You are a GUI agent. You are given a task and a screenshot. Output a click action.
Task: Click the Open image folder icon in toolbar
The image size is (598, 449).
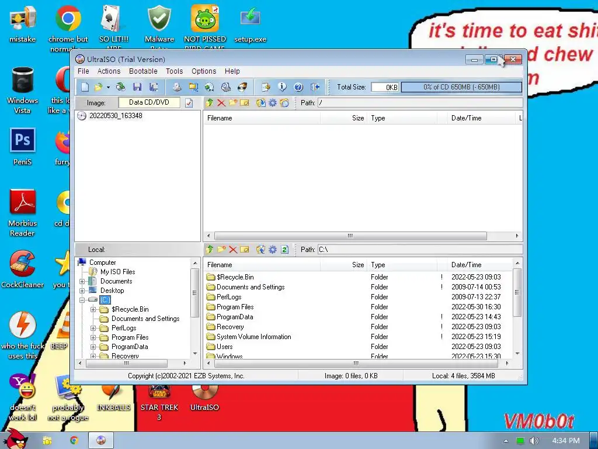pyautogui.click(x=98, y=87)
